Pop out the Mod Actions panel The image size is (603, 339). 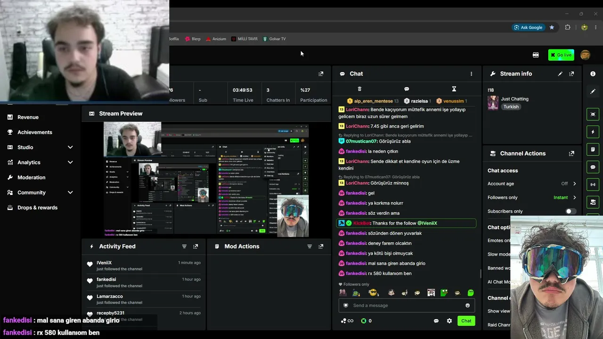[321, 246]
